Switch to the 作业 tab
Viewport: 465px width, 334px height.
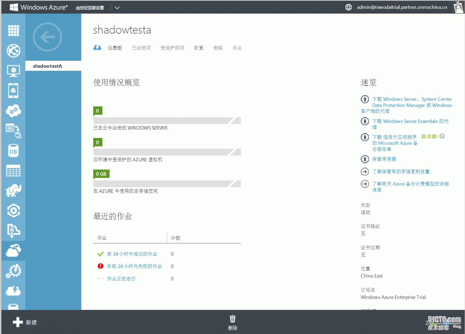(x=237, y=48)
